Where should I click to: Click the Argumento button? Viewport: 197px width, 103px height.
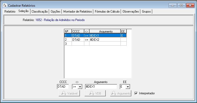coord(120,93)
